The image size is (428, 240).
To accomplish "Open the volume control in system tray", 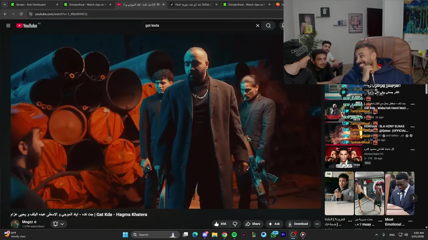I will pyautogui.click(x=406, y=235).
